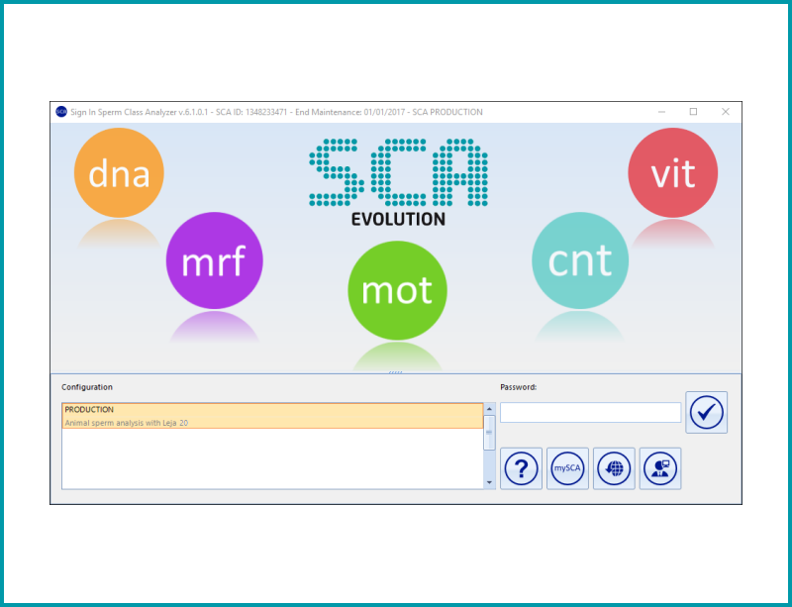Image resolution: width=792 pixels, height=607 pixels.
Task: Click the SCA Evolution logo
Action: (x=398, y=182)
